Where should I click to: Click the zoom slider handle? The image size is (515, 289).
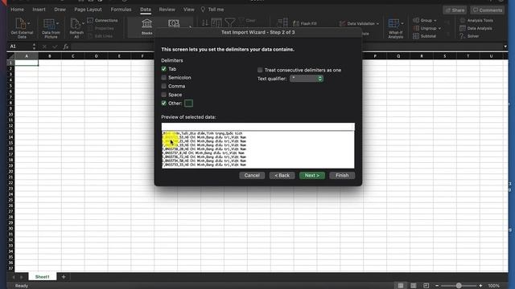[x=459, y=286]
